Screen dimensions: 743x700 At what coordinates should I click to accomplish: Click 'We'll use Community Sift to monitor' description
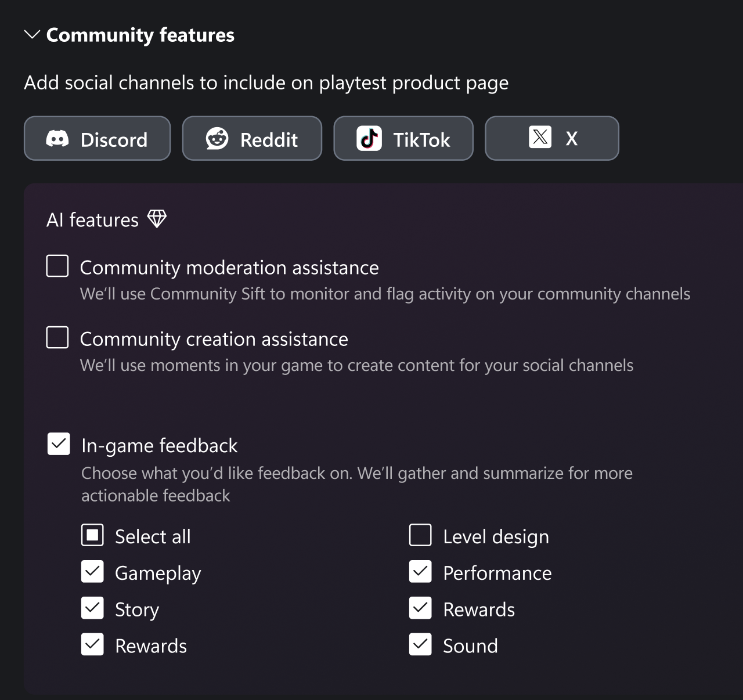click(x=385, y=294)
